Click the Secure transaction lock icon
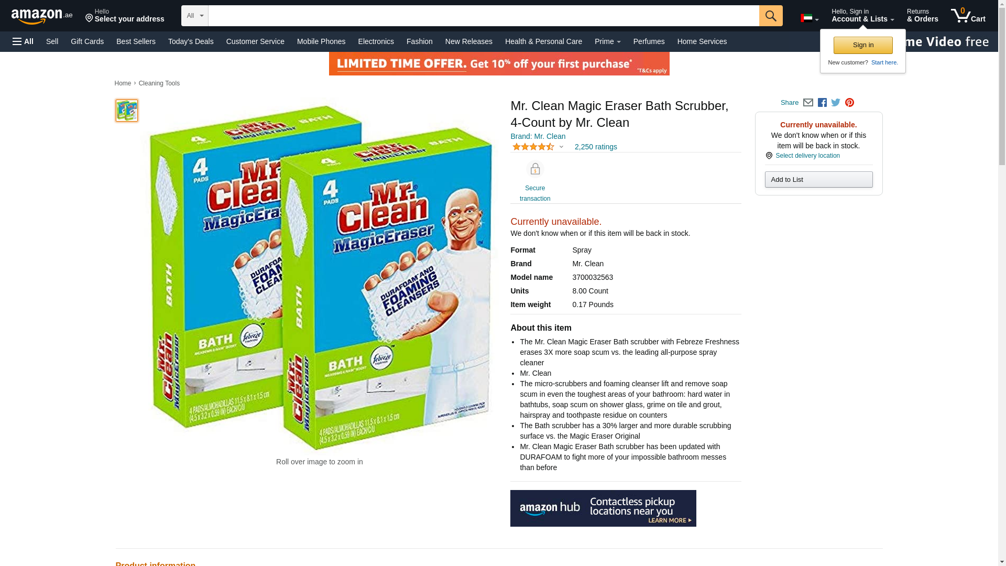The height and width of the screenshot is (566, 1006). pyautogui.click(x=535, y=169)
